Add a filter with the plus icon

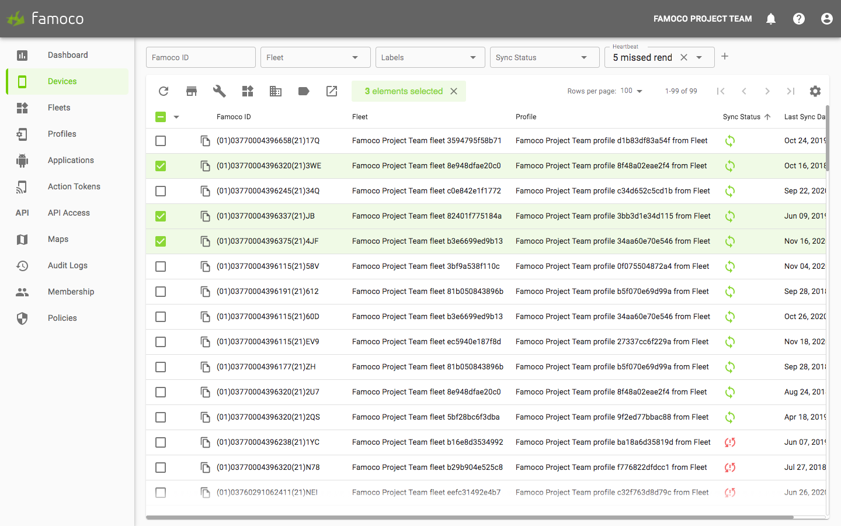pyautogui.click(x=725, y=57)
